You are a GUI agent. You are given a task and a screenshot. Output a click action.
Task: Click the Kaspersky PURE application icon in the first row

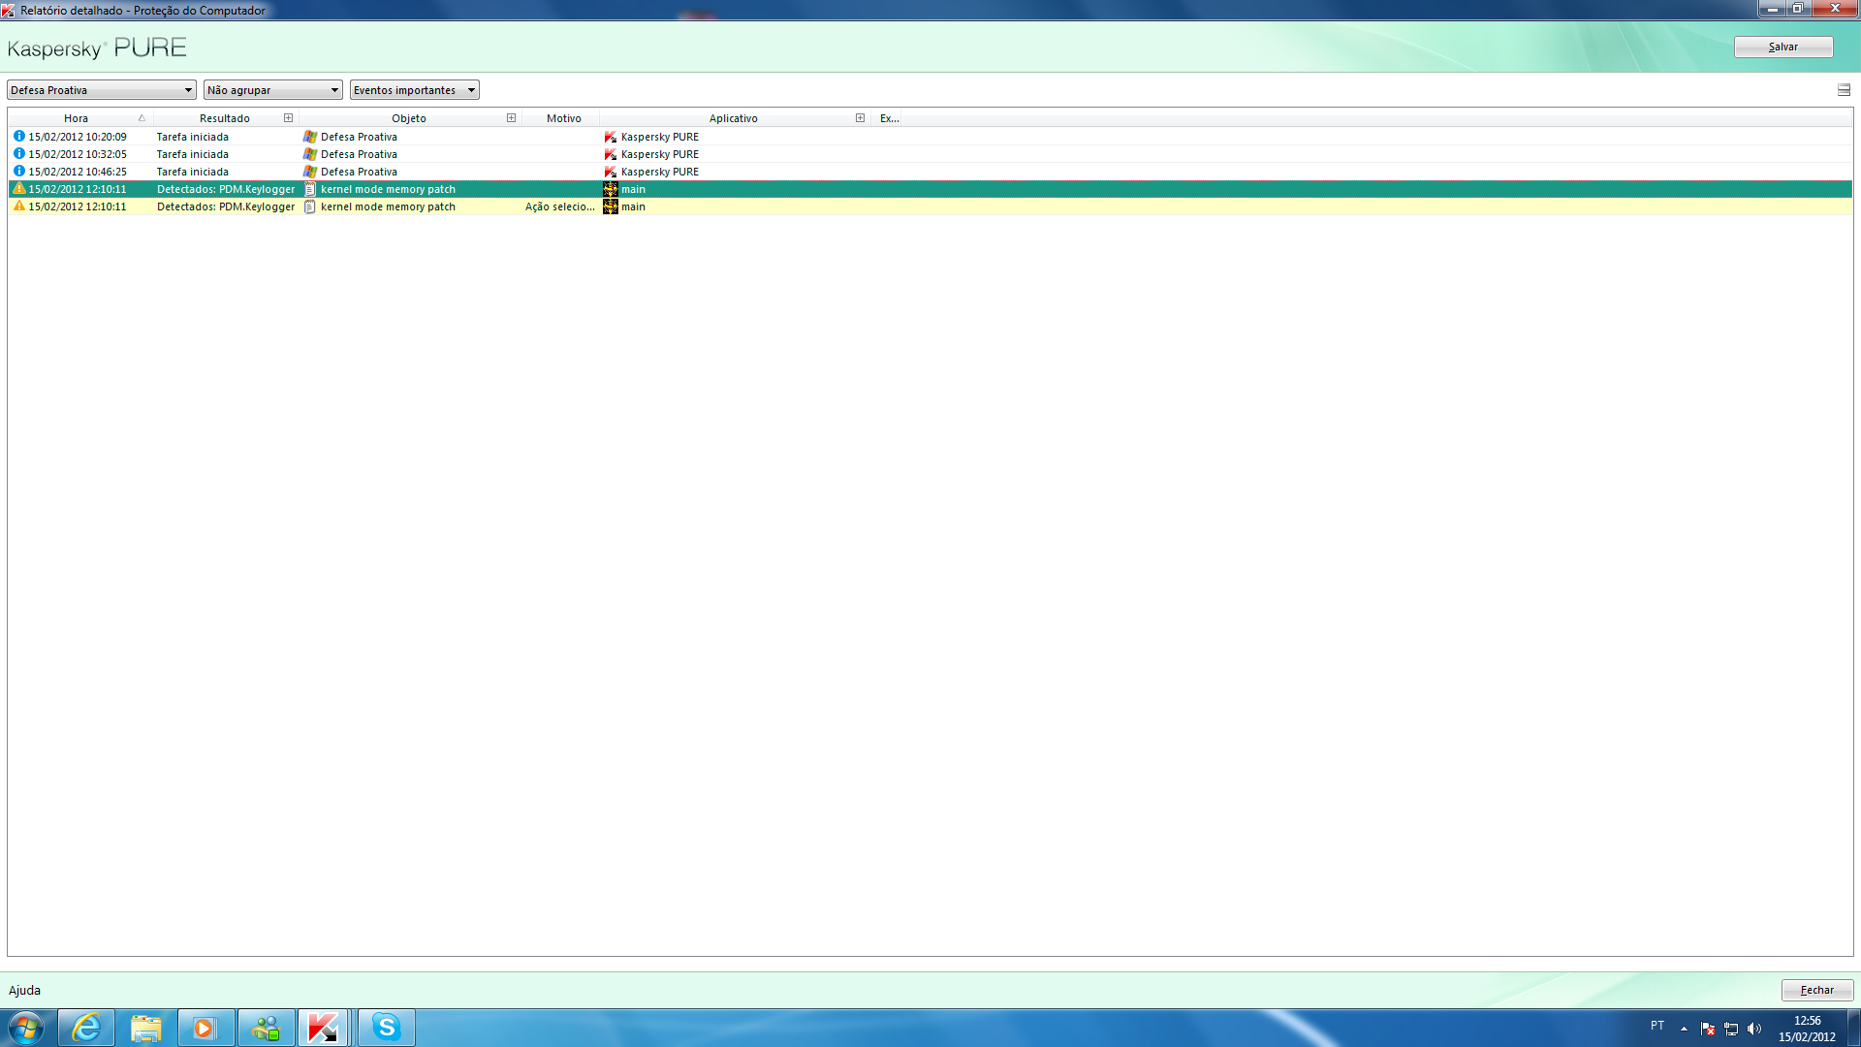pyautogui.click(x=610, y=137)
